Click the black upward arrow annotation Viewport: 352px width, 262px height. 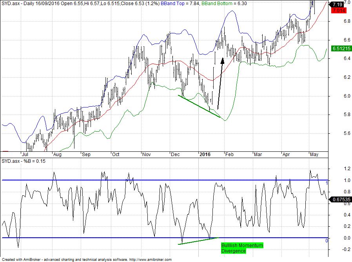point(220,84)
